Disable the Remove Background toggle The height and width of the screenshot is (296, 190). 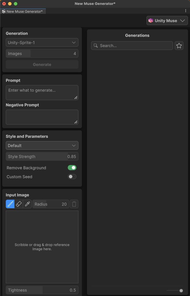click(x=72, y=168)
